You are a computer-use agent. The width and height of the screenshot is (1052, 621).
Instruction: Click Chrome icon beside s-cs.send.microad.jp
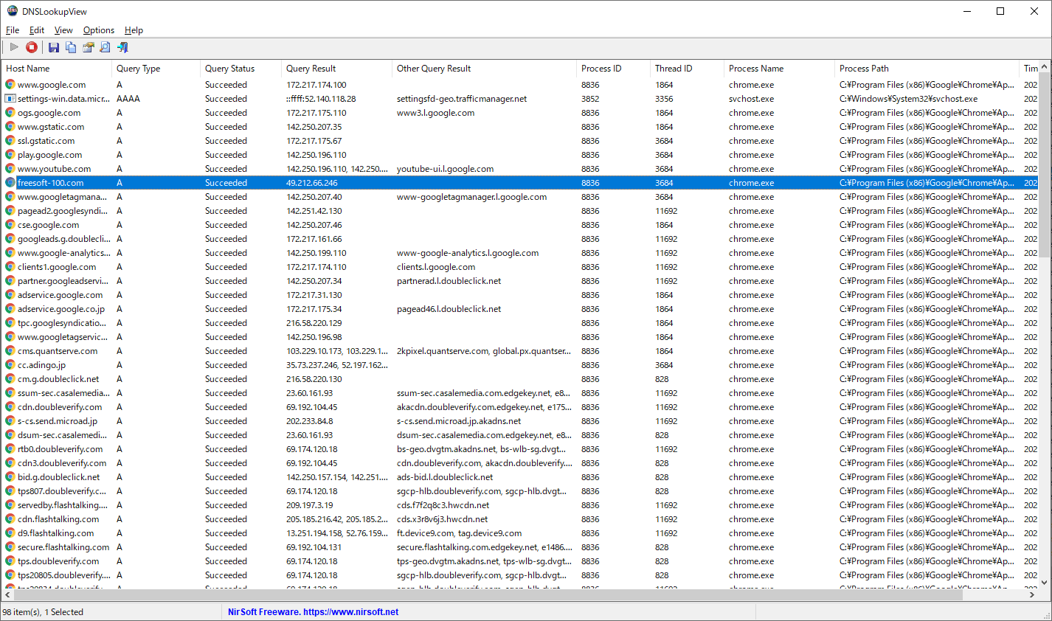[10, 421]
